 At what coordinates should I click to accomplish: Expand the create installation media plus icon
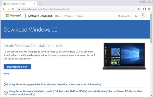click(6, 93)
